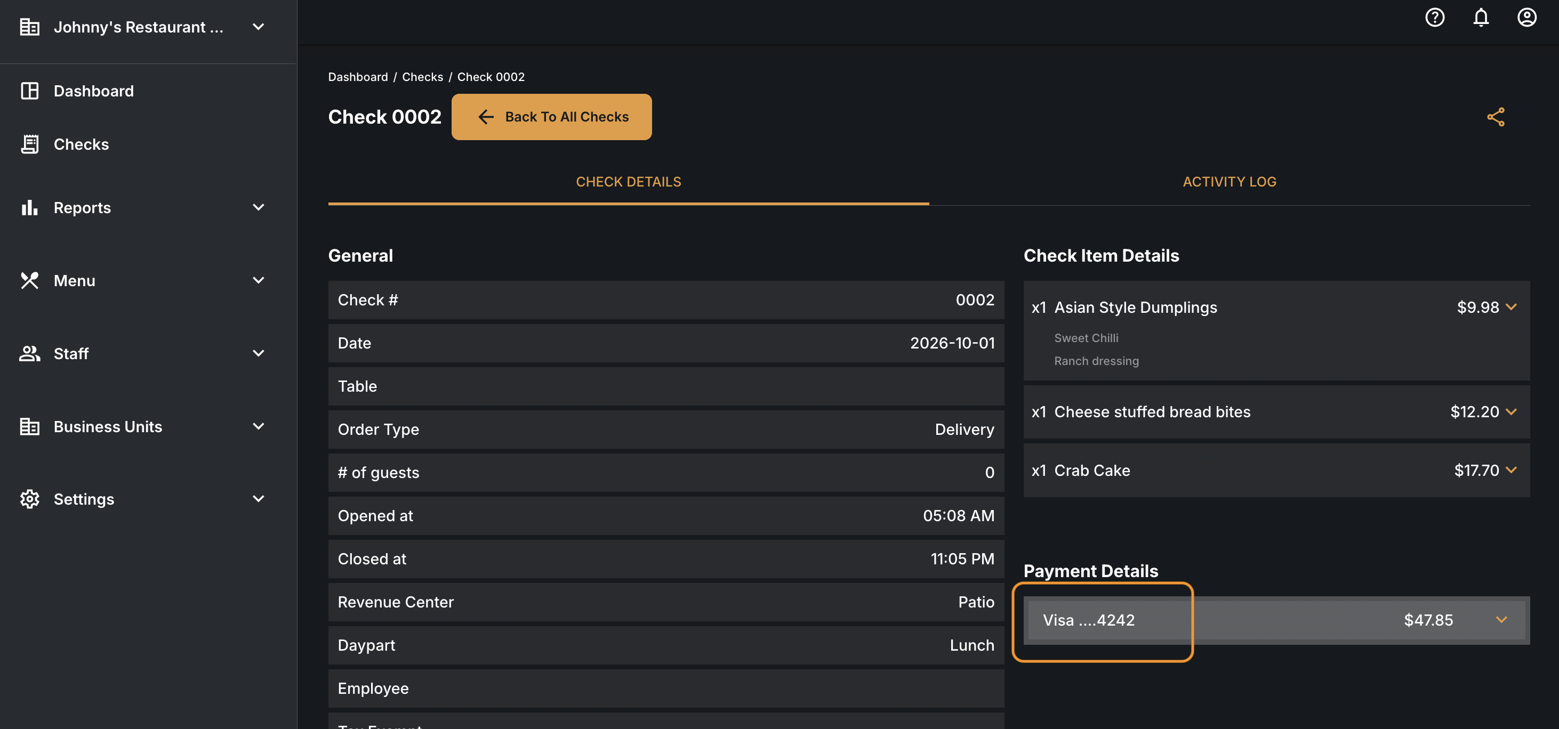Screen dimensions: 1559x729
Task: Click the Staff people icon
Action: click(x=30, y=353)
